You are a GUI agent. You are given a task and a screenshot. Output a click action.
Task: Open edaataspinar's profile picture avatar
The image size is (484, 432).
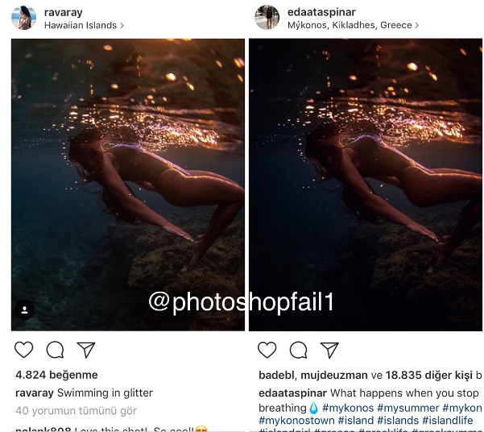(267, 18)
